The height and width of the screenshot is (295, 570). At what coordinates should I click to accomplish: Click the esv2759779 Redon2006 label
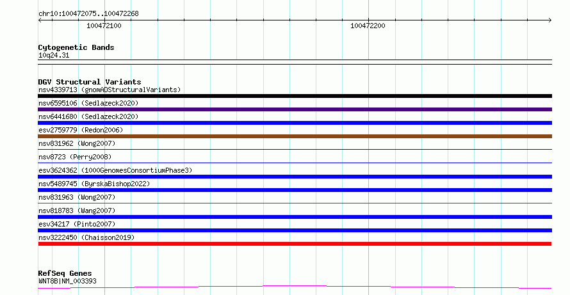point(81,130)
